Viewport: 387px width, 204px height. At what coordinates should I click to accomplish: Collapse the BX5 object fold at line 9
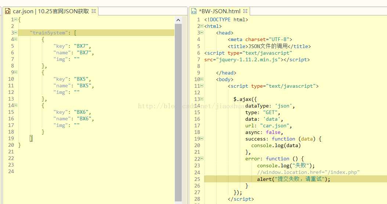(15, 72)
